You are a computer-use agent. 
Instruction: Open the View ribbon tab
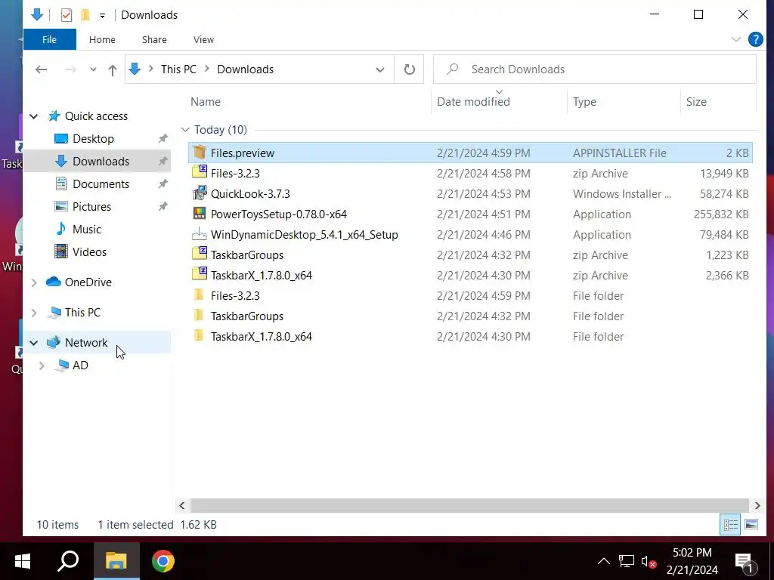click(x=203, y=39)
